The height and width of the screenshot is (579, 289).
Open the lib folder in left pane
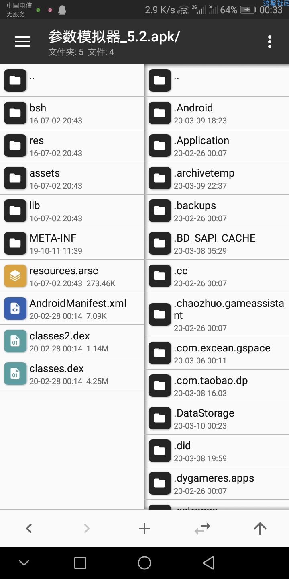point(72,211)
